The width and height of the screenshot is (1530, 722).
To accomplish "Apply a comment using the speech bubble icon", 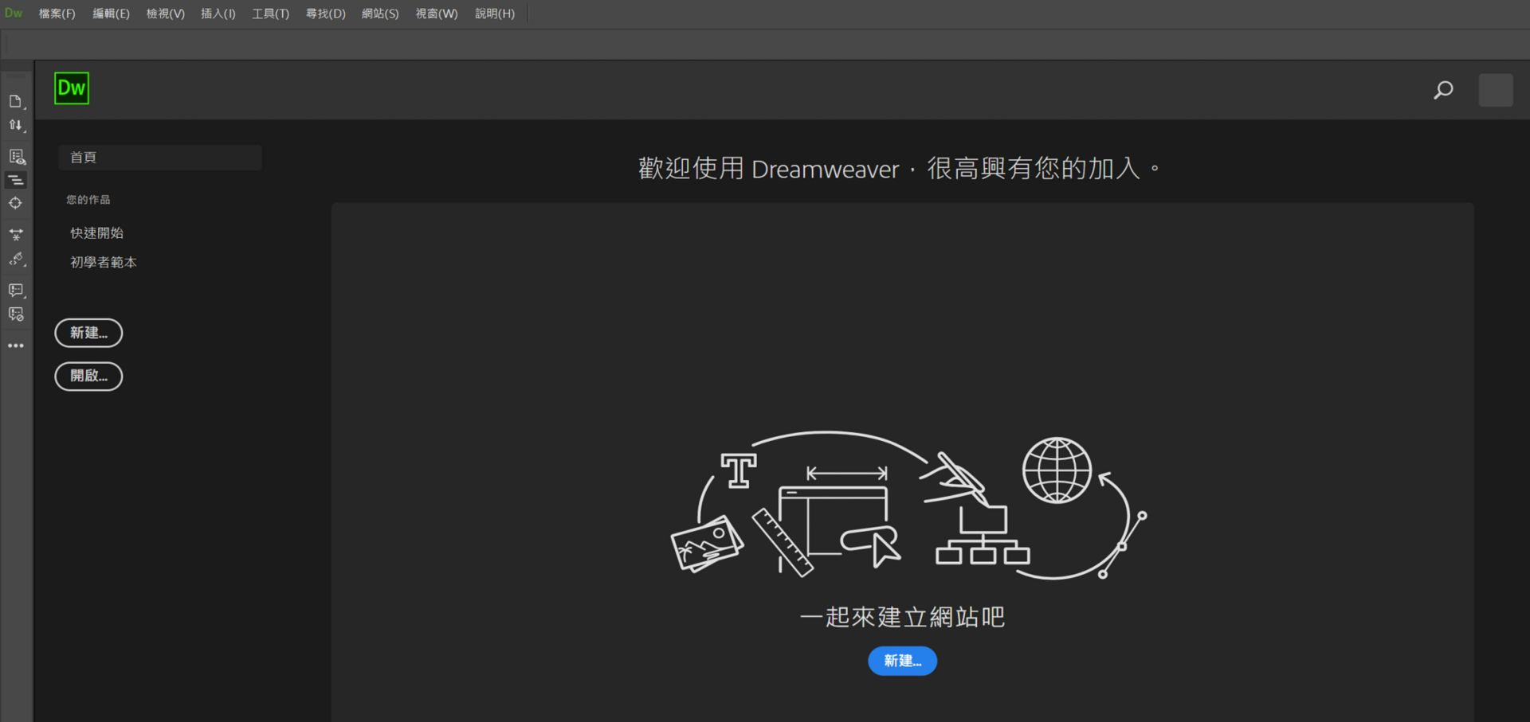I will [x=16, y=290].
